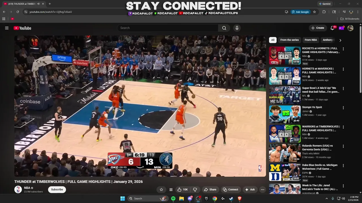362x203 pixels.
Task: Open the clock showing 2:38 PM
Action: coord(354,198)
